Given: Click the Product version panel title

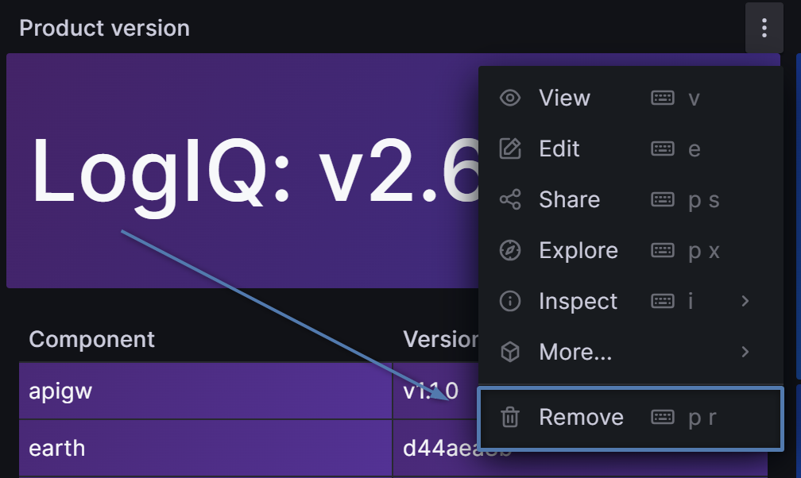Looking at the screenshot, I should point(104,28).
